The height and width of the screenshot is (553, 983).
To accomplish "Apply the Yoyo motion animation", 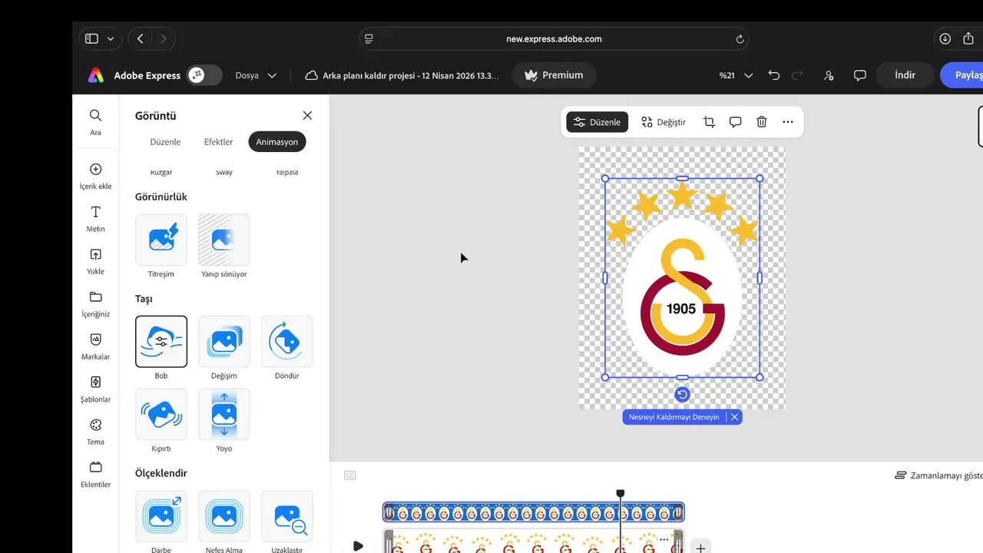I will [x=224, y=414].
